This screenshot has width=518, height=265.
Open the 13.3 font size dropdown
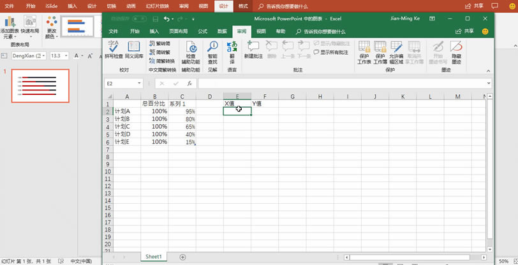click(x=66, y=56)
